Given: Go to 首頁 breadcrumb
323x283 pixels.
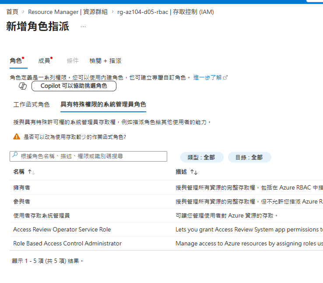Looking at the screenshot, I should pos(12,12).
